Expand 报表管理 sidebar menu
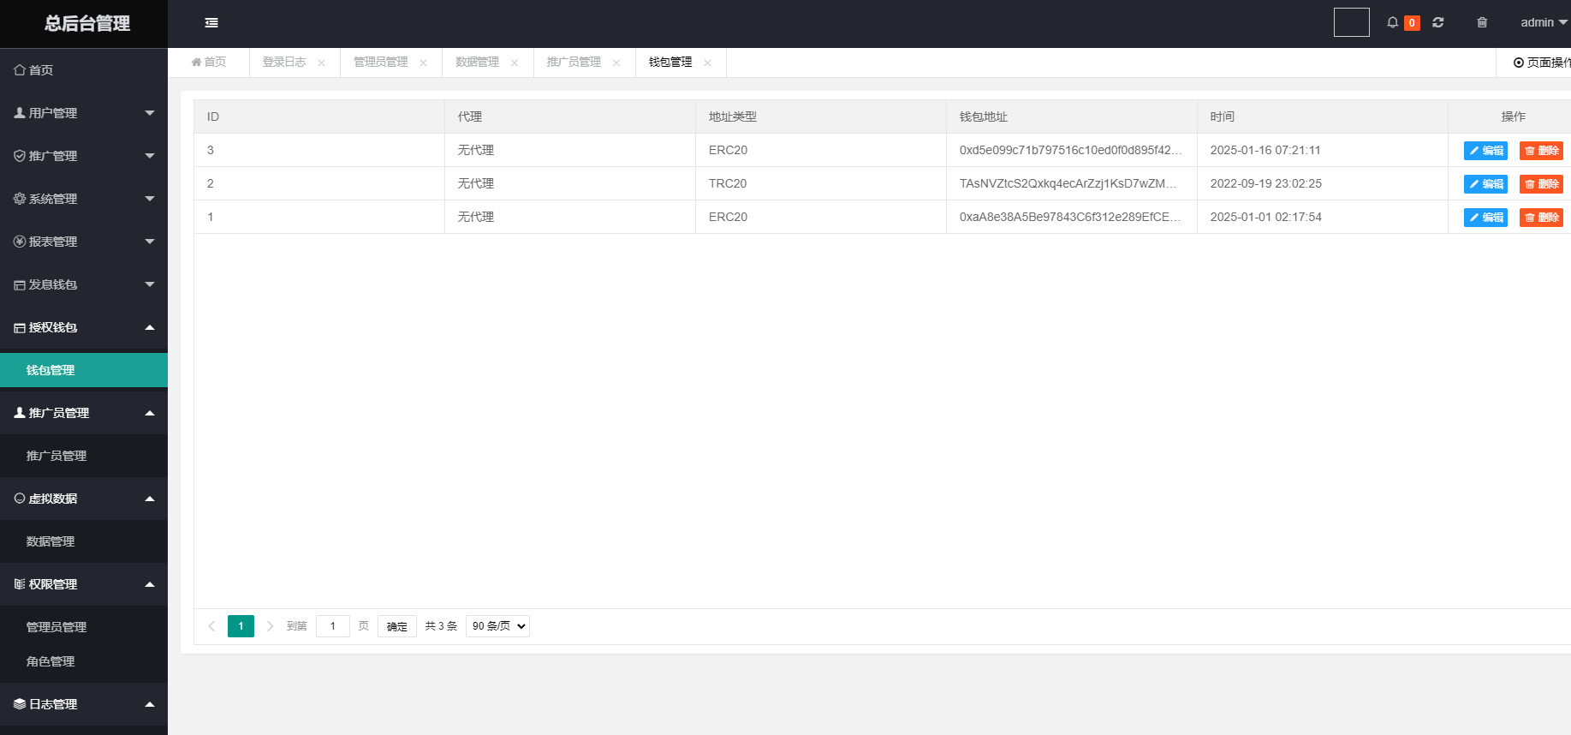This screenshot has width=1571, height=735. [x=84, y=242]
